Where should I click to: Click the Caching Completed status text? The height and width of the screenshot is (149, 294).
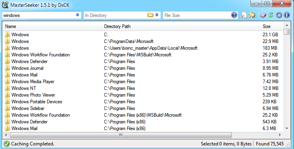(x=32, y=144)
